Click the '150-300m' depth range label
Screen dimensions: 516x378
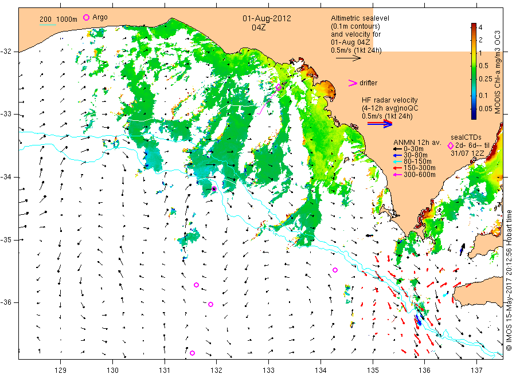pos(419,168)
